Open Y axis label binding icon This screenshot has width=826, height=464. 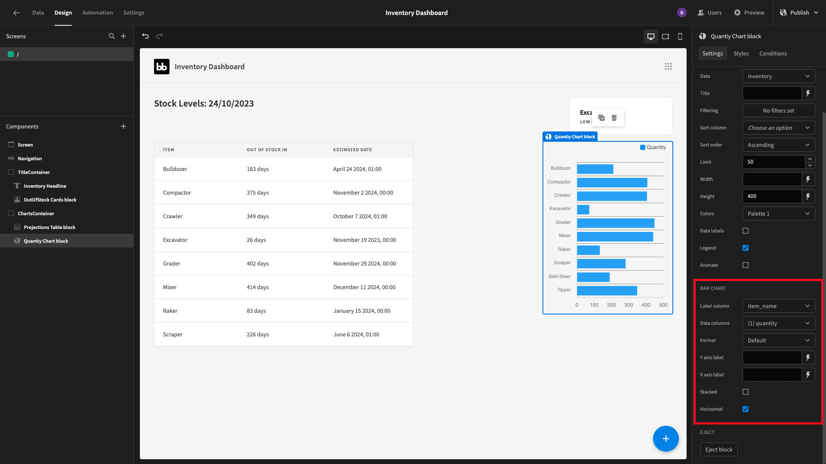(x=808, y=357)
